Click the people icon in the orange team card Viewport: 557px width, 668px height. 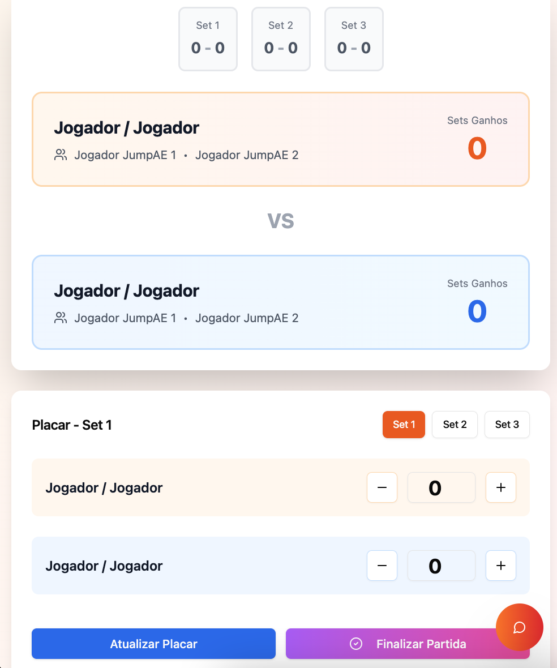click(x=61, y=155)
